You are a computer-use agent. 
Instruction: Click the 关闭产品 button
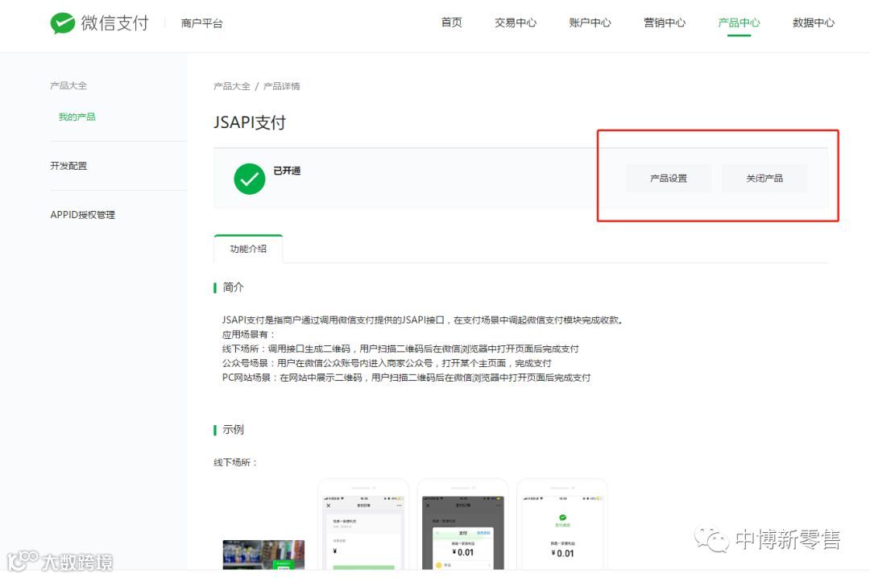(x=764, y=178)
